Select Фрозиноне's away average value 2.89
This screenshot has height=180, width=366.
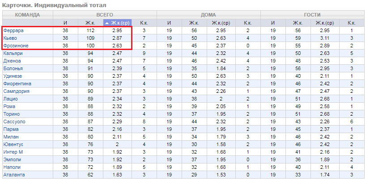pyautogui.click(x=325, y=46)
